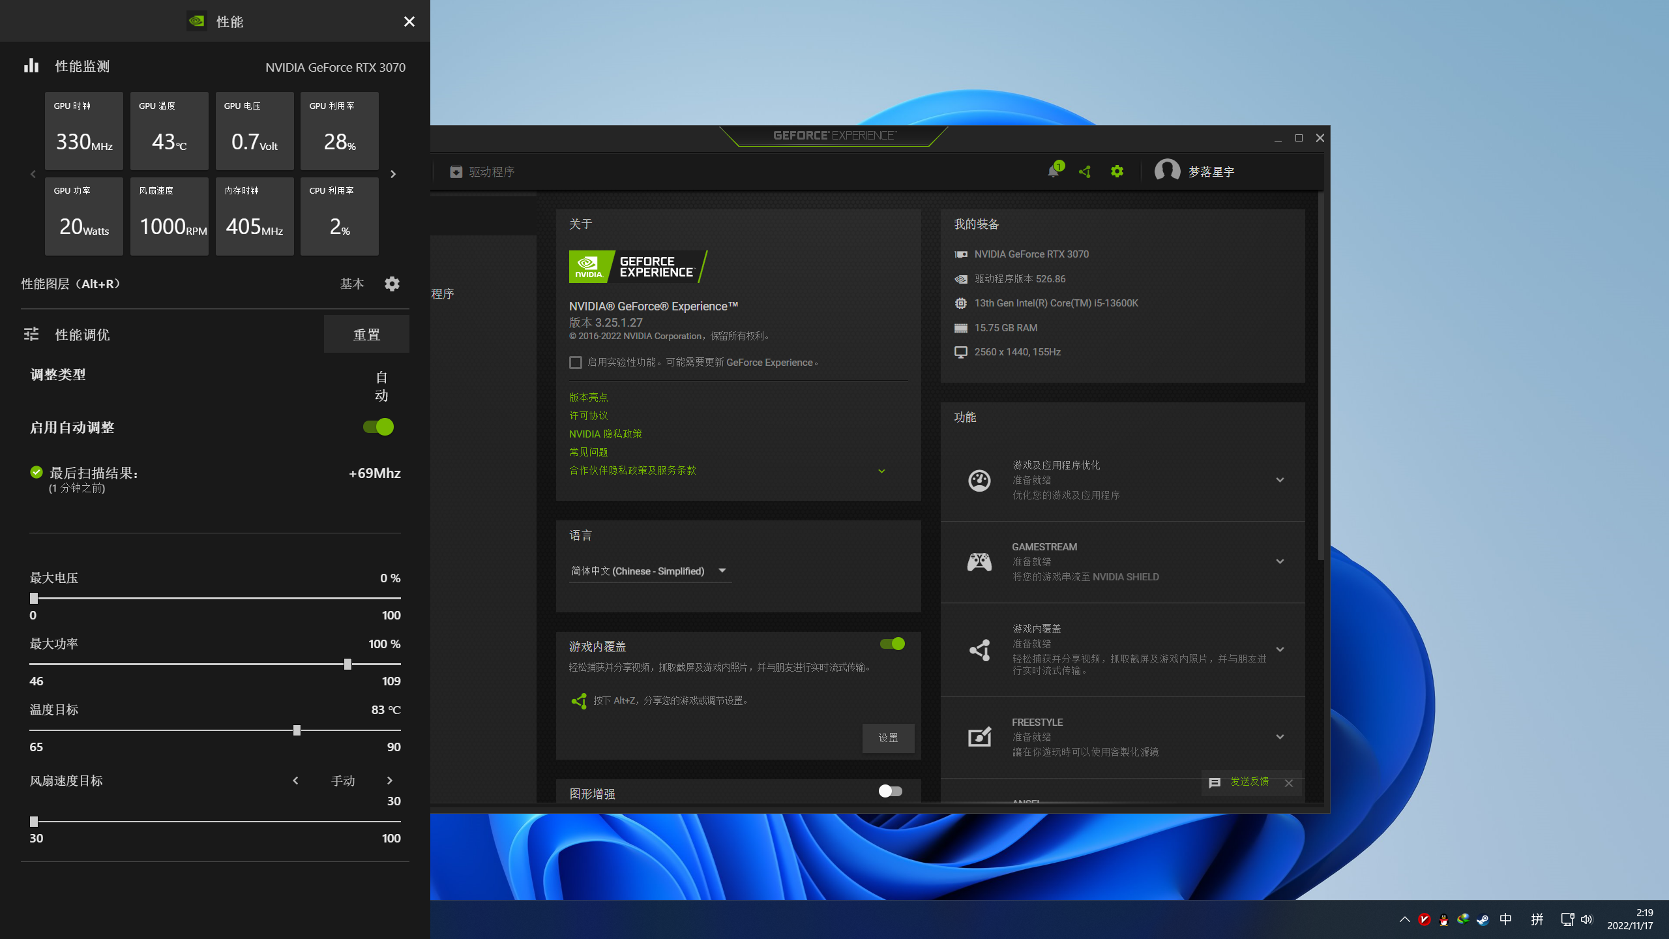Click the 重置 reset button
The width and height of the screenshot is (1669, 939).
[x=366, y=335]
